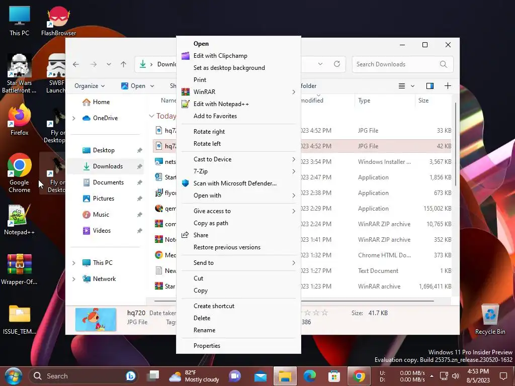Select Music in navigation pane
515x386 pixels.
101,215
